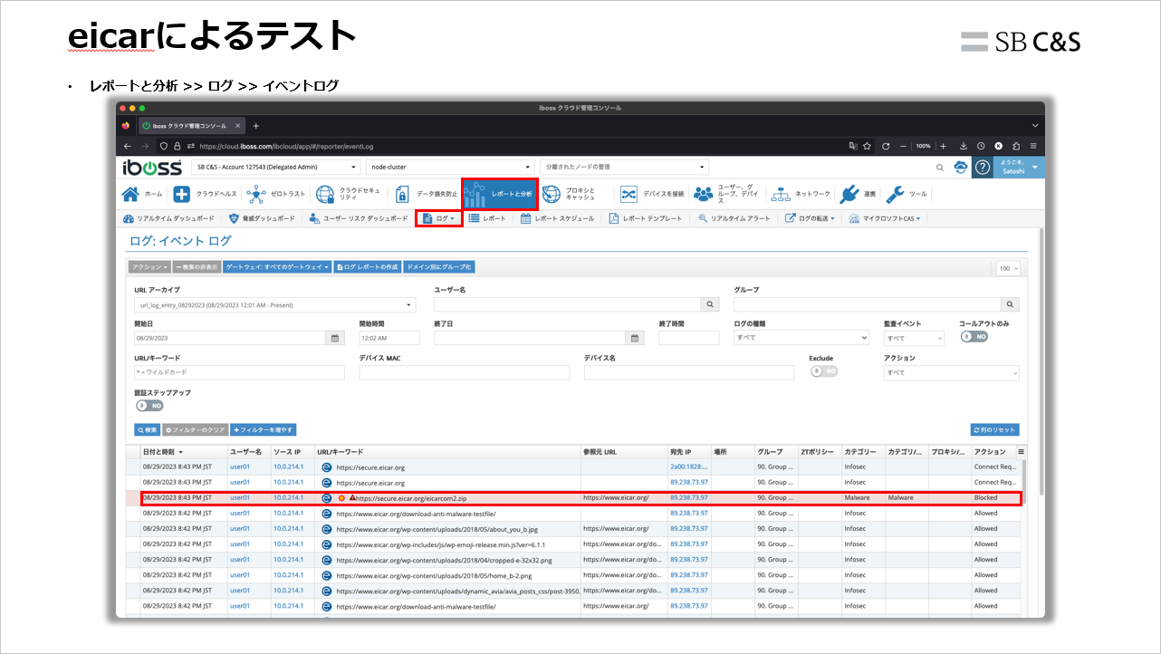Open the クラウドヘルス (Cloud Health) section

[205, 194]
